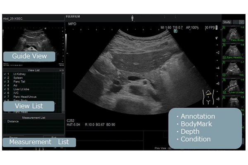Screen dimensions: 248x165
Task: Click the focus triangle marker on depth scale
Action: click(217, 38)
